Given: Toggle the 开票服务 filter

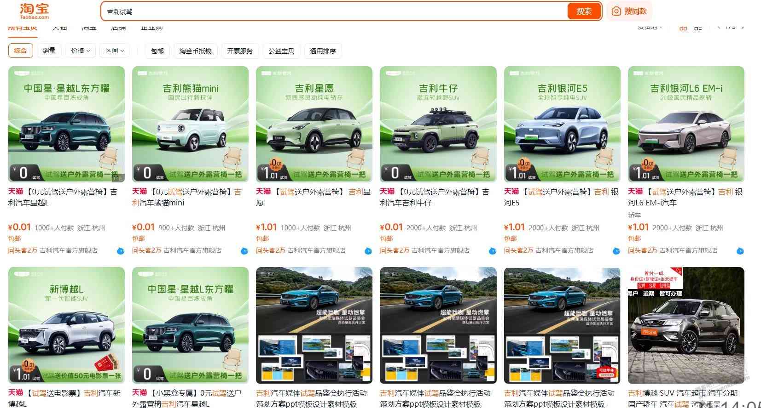Looking at the screenshot, I should (240, 51).
